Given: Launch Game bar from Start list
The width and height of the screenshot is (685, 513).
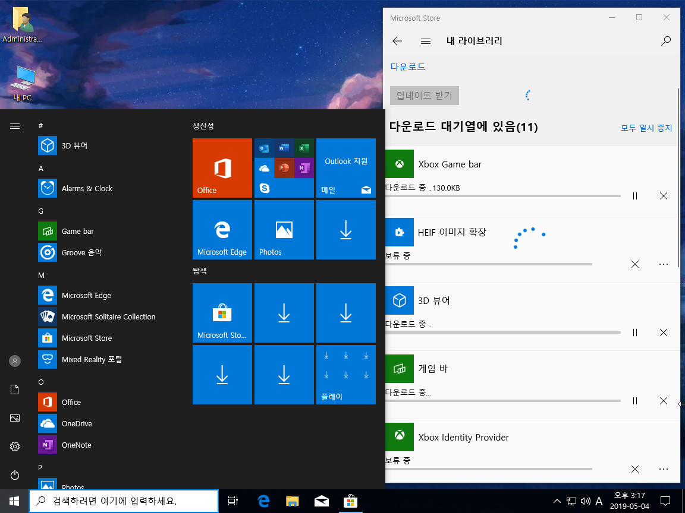Looking at the screenshot, I should coord(107,231).
